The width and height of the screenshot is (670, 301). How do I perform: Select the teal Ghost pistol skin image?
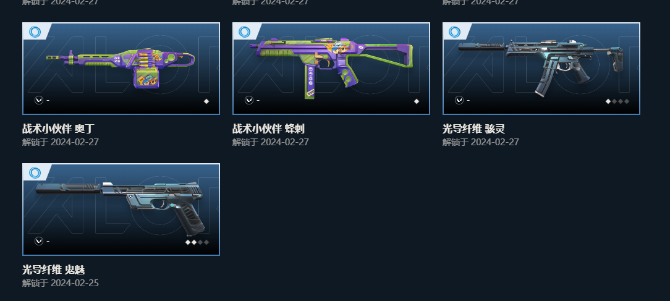(x=121, y=210)
